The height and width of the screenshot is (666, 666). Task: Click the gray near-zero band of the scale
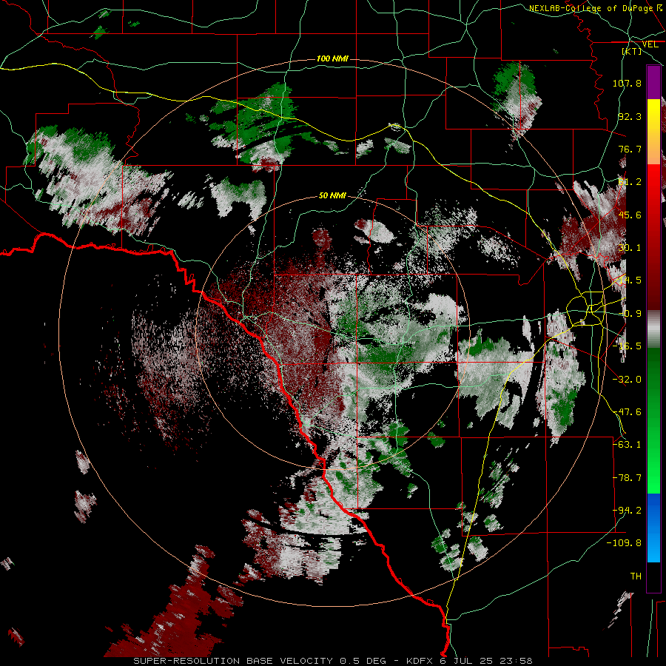click(653, 329)
